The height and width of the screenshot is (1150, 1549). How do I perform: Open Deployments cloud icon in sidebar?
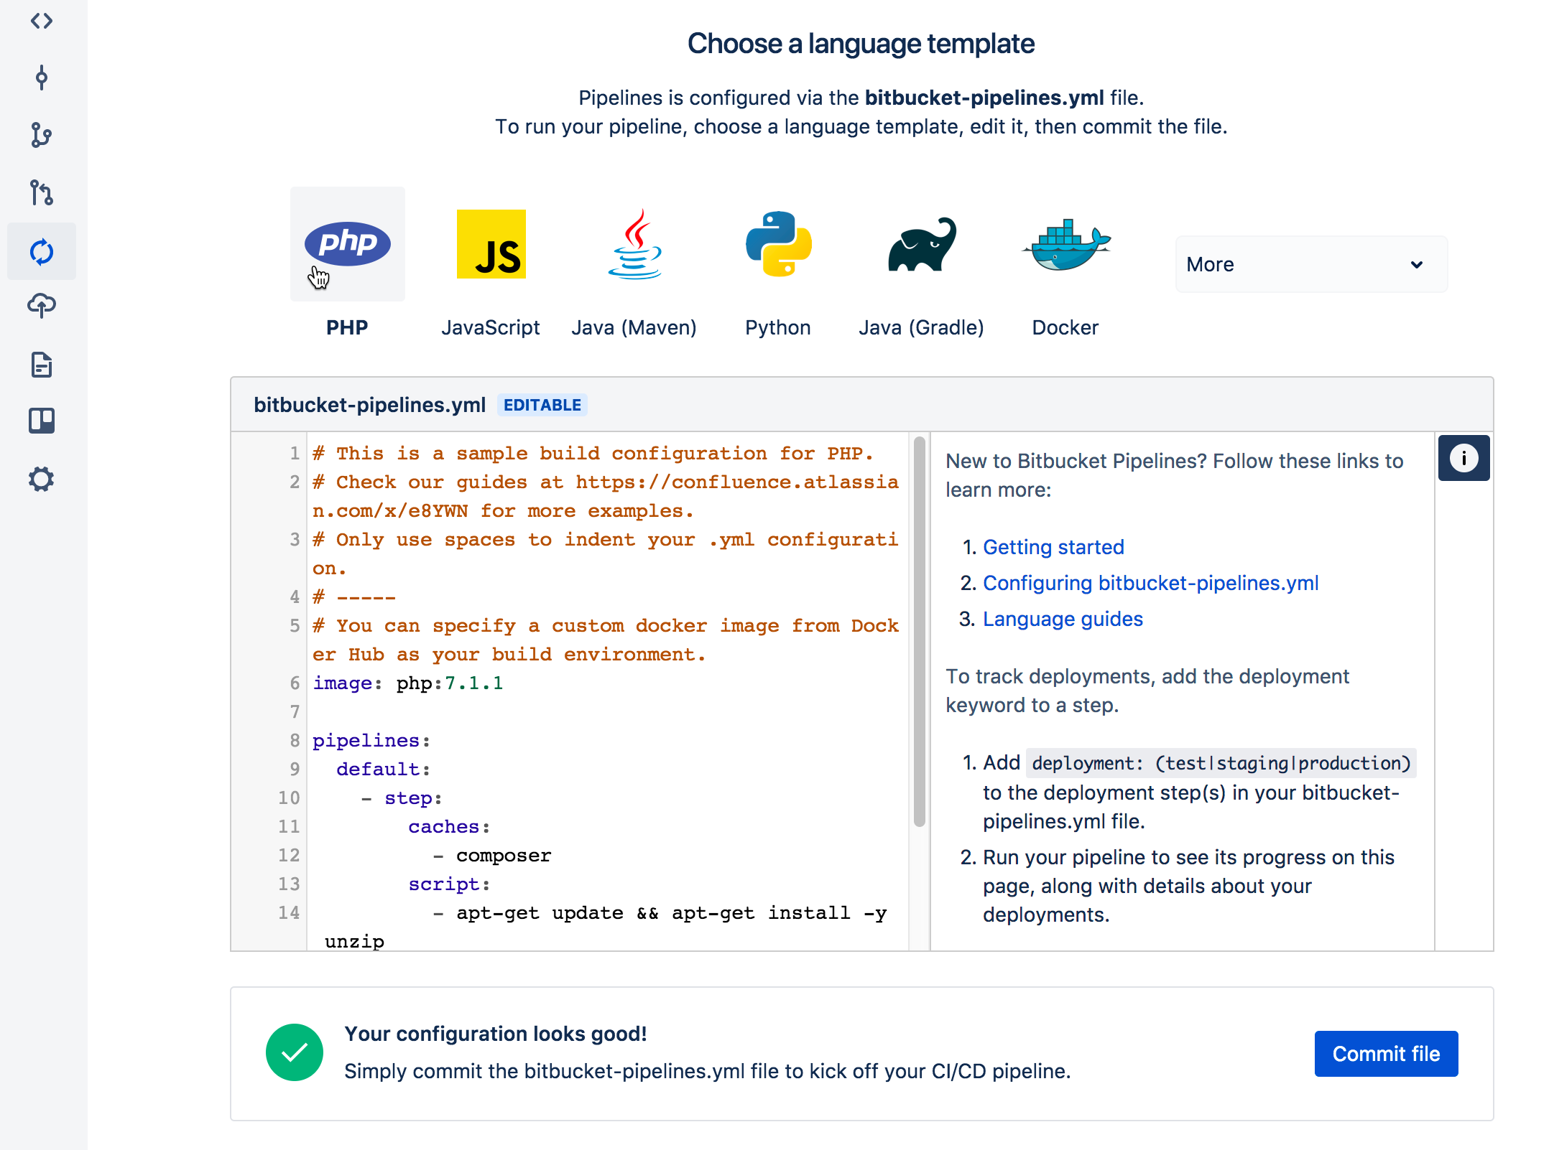42,307
